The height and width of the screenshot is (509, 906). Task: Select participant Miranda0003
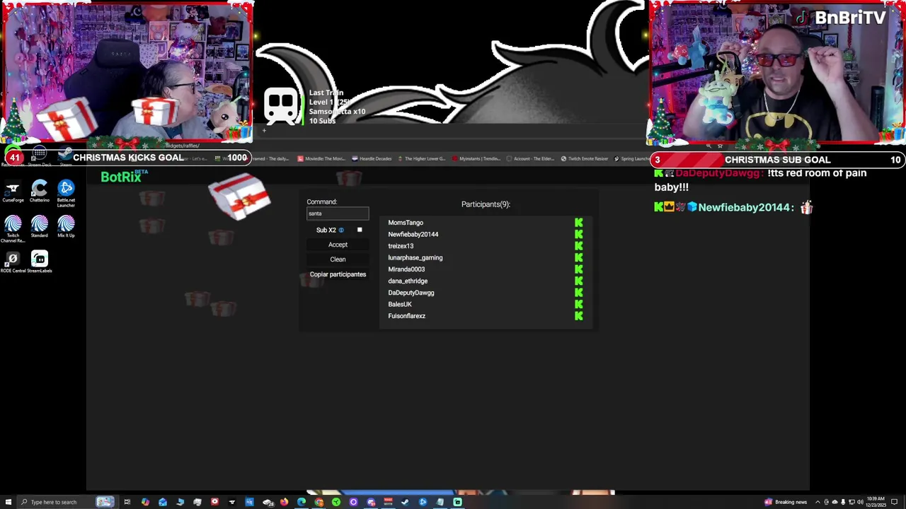[x=406, y=269]
